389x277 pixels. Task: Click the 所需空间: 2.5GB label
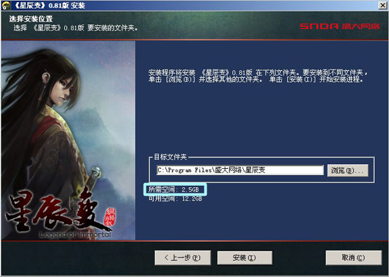point(174,190)
